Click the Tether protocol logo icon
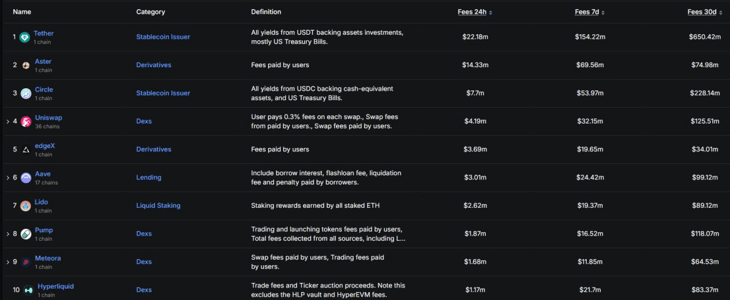The width and height of the screenshot is (730, 300). [25, 37]
